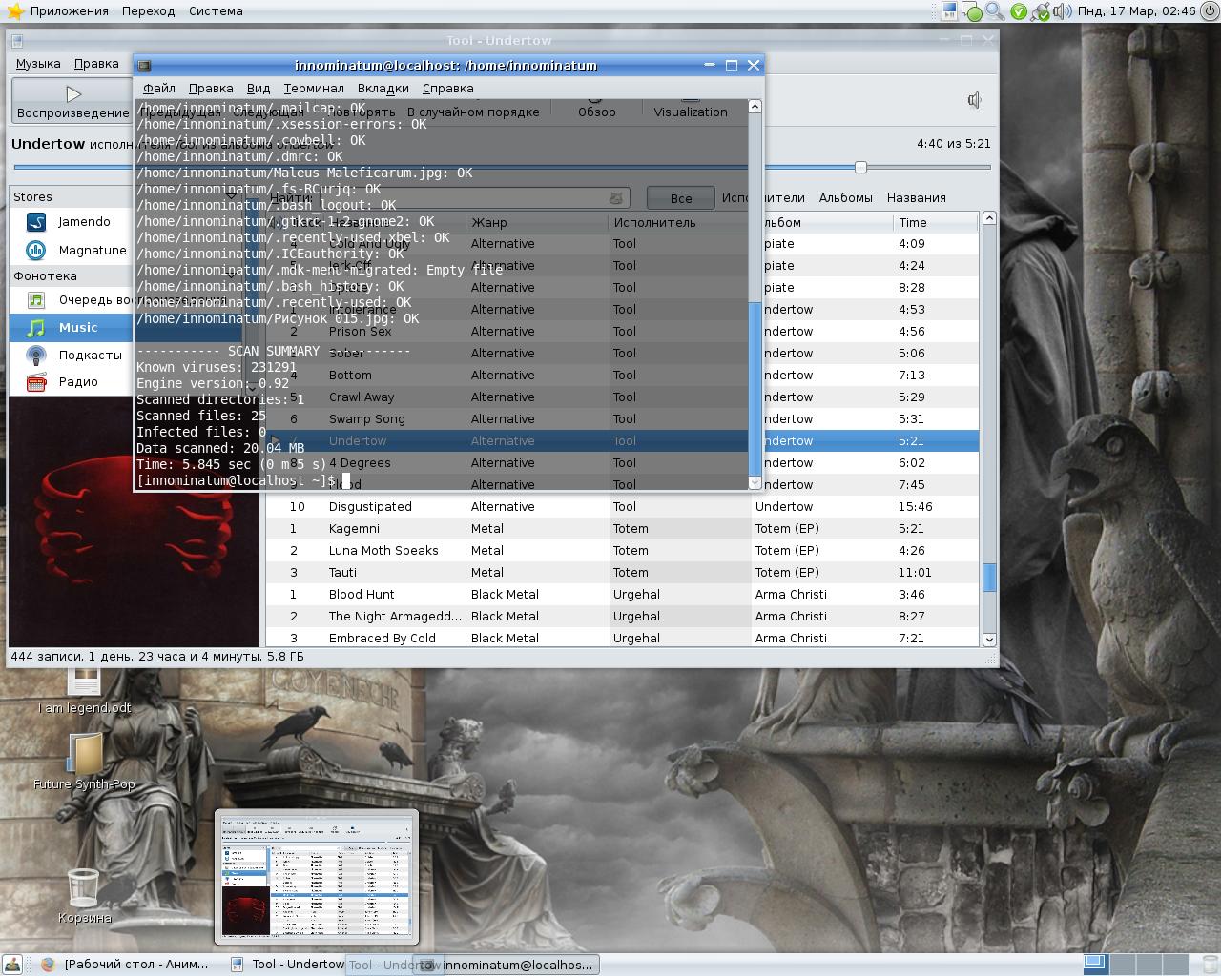Image resolution: width=1221 pixels, height=976 pixels.
Task: Click the album cover art image
Action: (134, 522)
